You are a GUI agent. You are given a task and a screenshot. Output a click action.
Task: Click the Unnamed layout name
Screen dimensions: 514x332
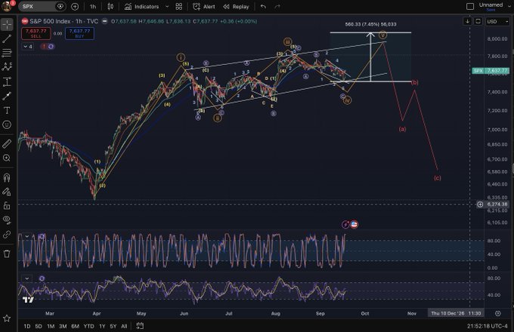click(491, 5)
